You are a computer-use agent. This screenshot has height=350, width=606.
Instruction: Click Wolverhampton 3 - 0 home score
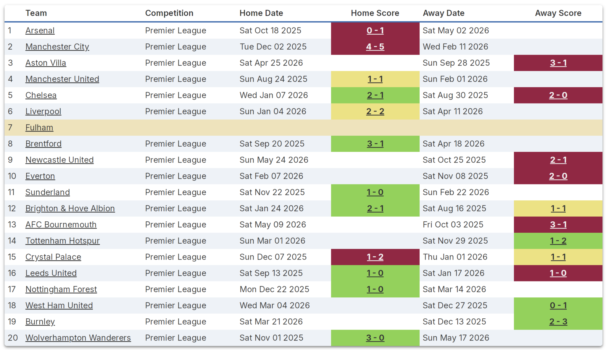375,338
